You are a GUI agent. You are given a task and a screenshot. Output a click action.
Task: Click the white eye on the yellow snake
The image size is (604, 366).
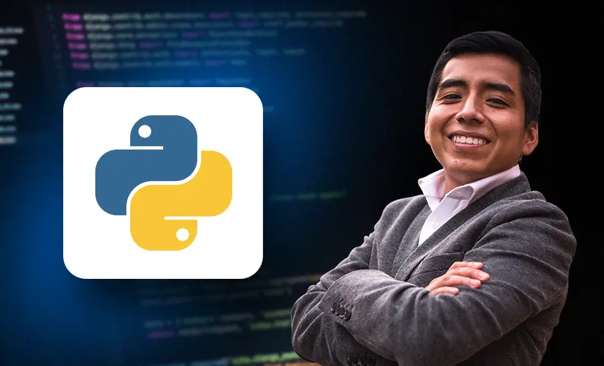point(183,235)
